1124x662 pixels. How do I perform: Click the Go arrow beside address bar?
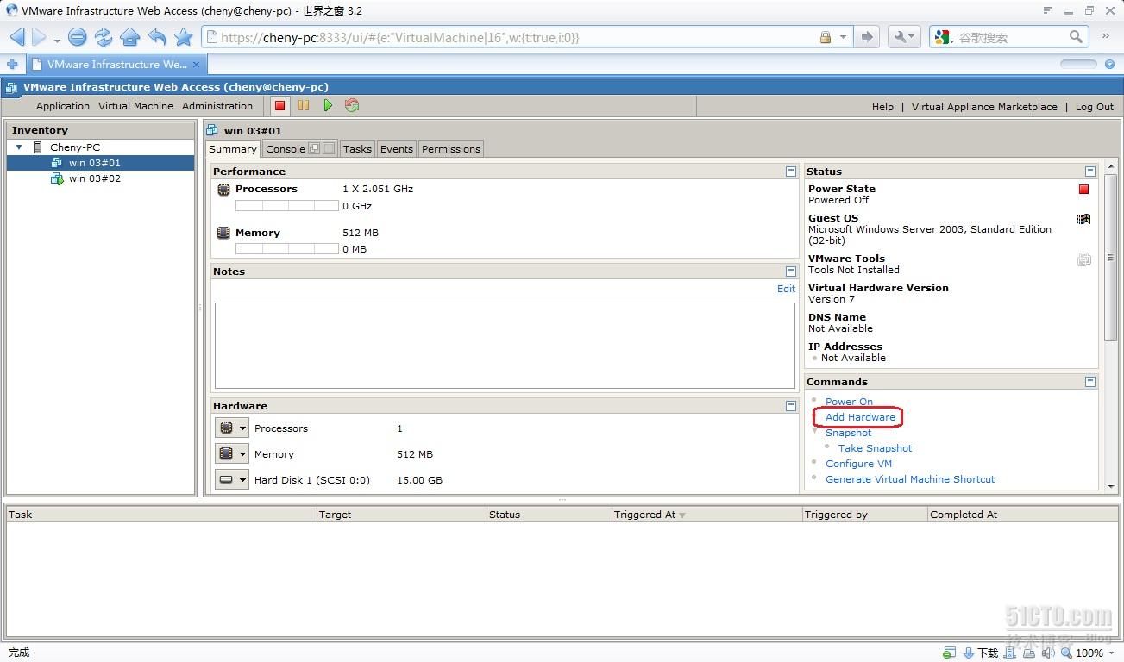[x=867, y=37]
